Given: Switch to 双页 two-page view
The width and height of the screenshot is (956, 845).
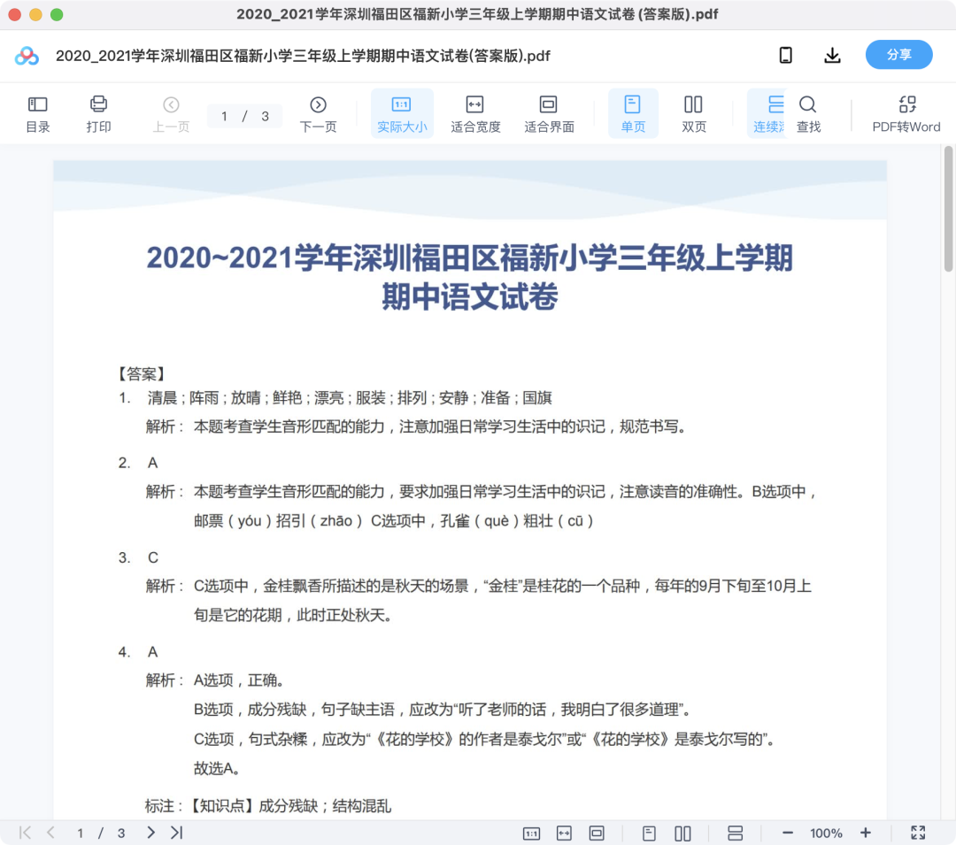Looking at the screenshot, I should (x=693, y=114).
